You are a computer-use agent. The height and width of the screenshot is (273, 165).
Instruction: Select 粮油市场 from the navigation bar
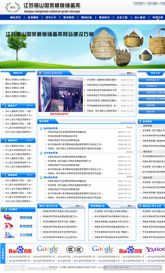86,17
